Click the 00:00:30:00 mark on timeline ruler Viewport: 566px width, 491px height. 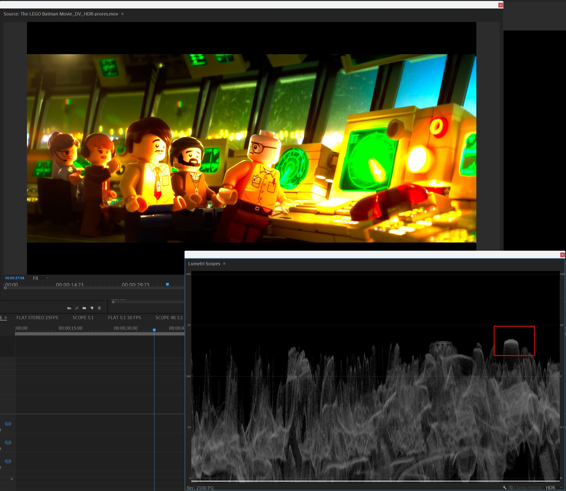click(126, 328)
